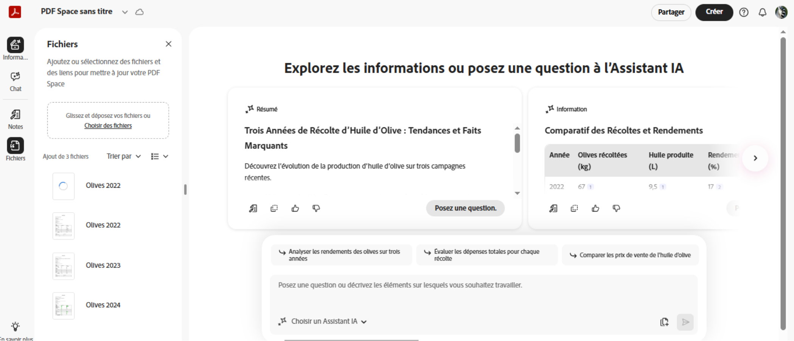Copy the Information card content
Image resolution: width=794 pixels, height=341 pixels.
click(x=575, y=208)
